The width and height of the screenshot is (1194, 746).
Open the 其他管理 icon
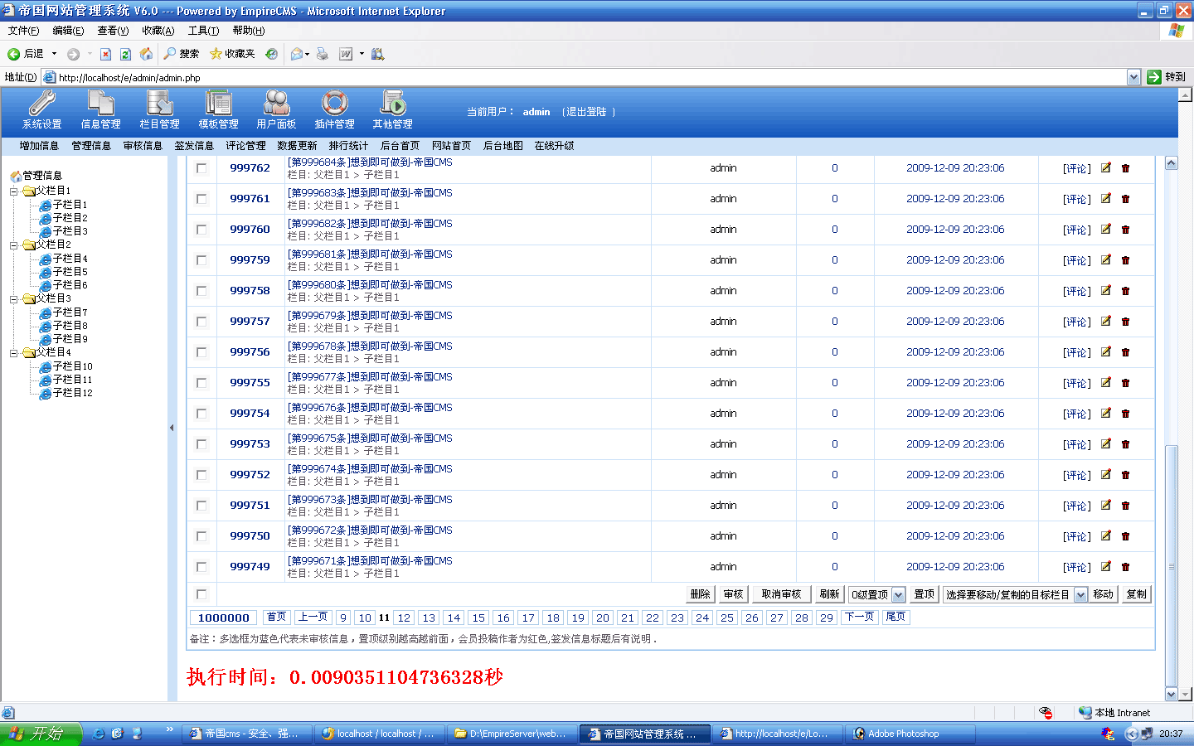(x=392, y=104)
